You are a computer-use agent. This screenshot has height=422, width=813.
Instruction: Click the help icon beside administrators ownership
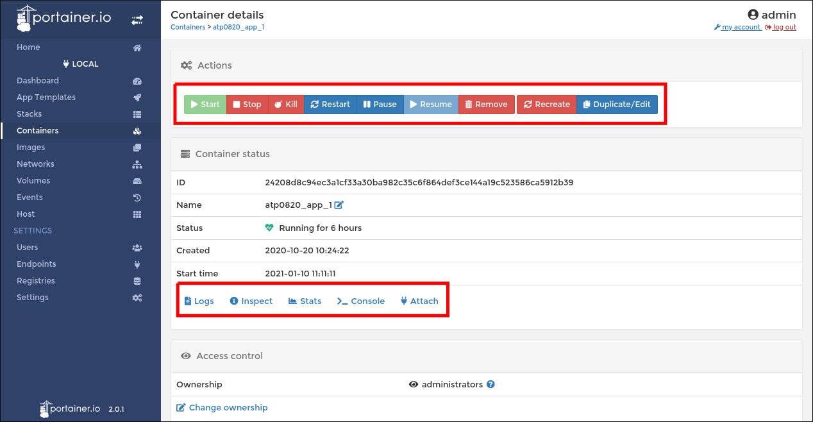click(x=490, y=384)
